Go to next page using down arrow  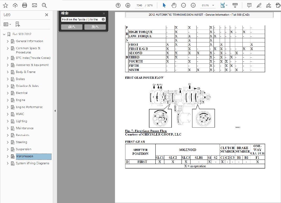pos(128,5)
